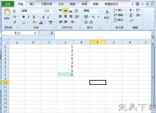Expand the number format dropdown 常规
This screenshot has height=113, width=156.
point(99,11)
